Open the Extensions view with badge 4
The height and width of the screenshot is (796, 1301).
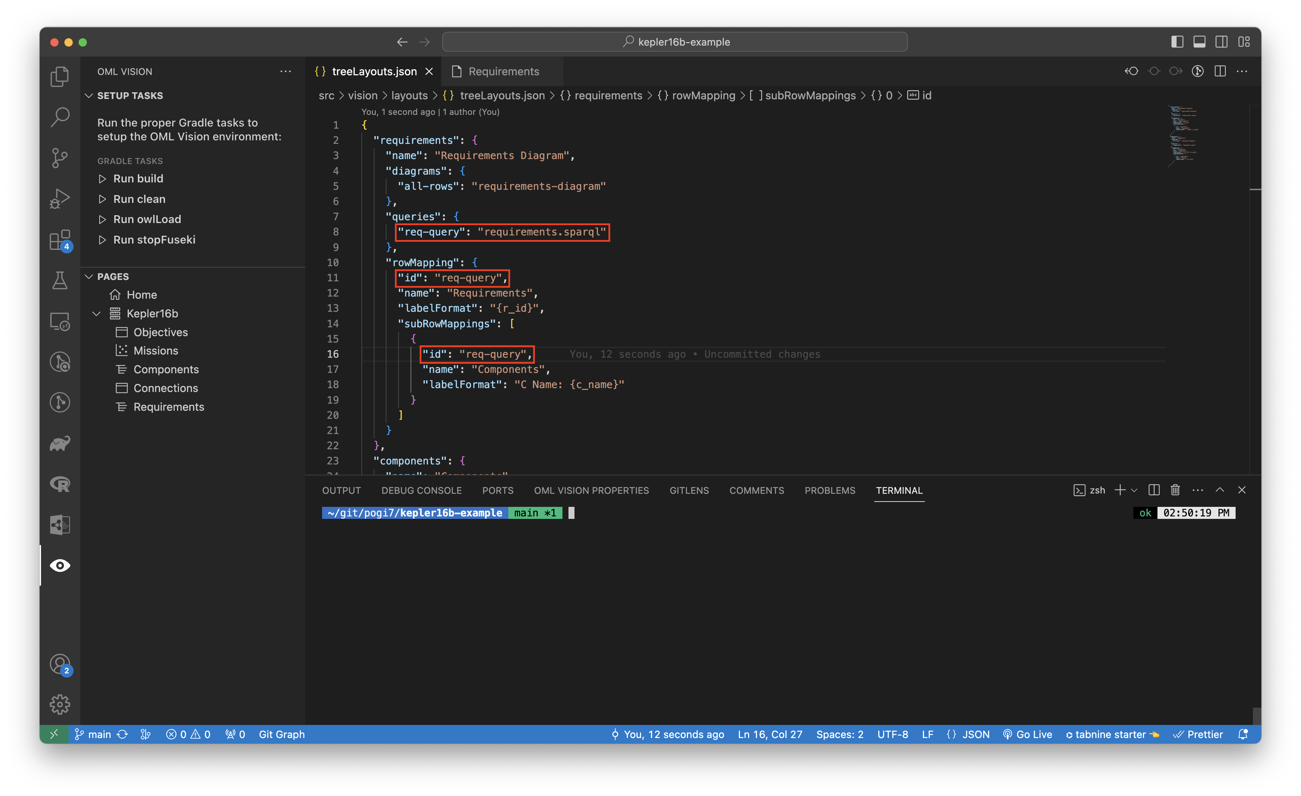click(60, 240)
